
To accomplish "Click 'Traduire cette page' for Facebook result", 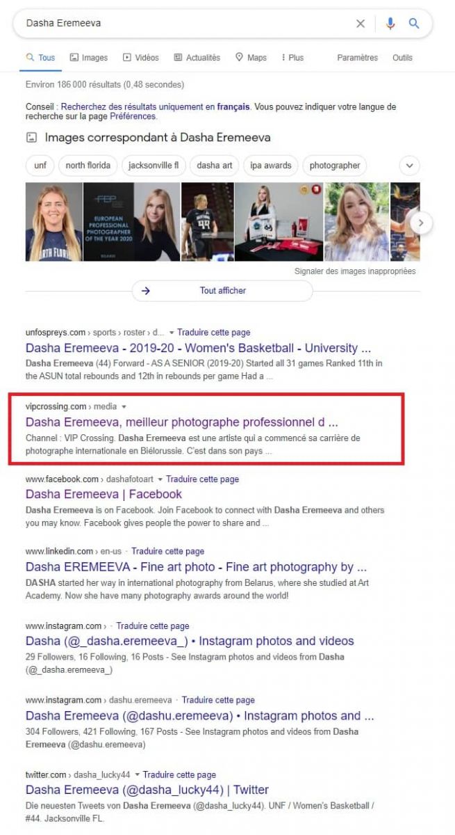I will click(x=202, y=479).
